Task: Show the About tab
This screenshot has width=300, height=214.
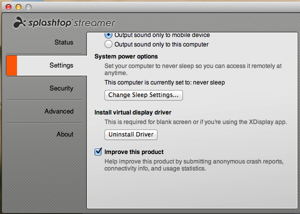Action: [65, 134]
